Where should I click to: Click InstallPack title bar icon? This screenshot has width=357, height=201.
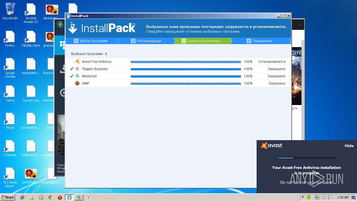[x=68, y=16]
